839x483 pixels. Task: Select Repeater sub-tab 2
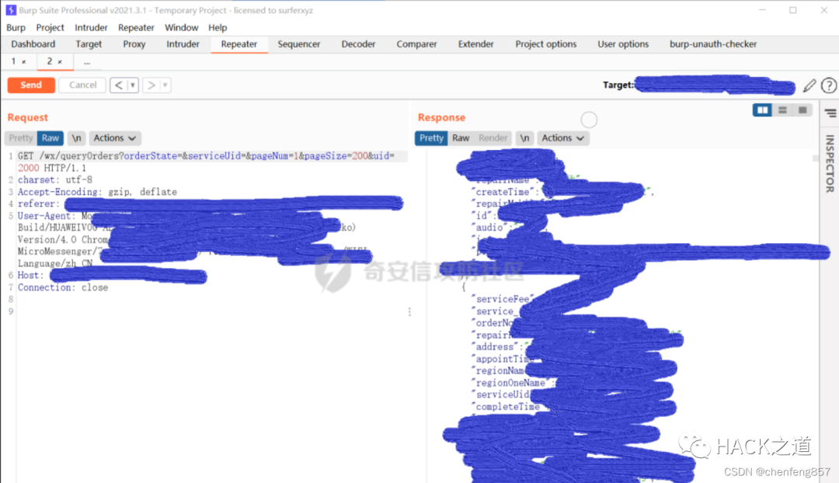point(49,61)
